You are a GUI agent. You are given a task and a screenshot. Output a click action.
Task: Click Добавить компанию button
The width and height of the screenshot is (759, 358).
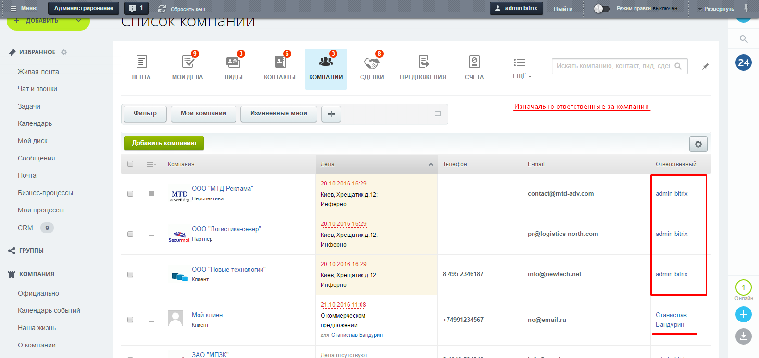point(164,143)
